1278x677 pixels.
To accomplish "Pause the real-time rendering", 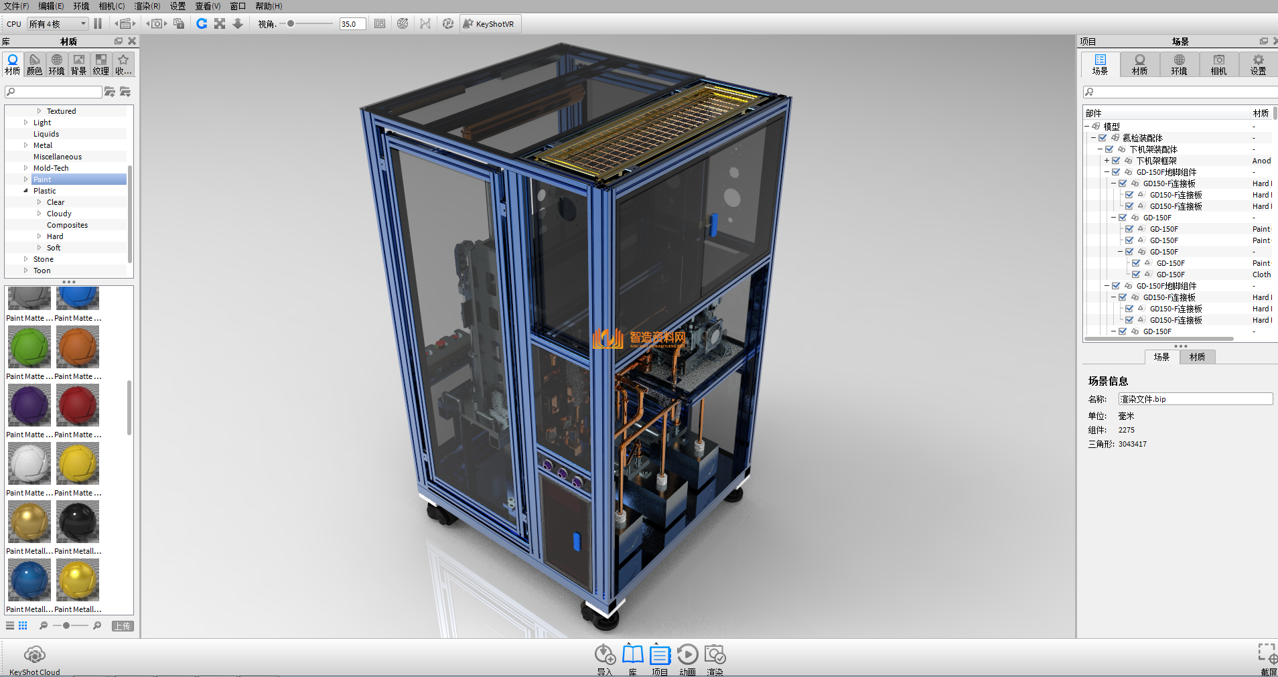I will (x=98, y=24).
